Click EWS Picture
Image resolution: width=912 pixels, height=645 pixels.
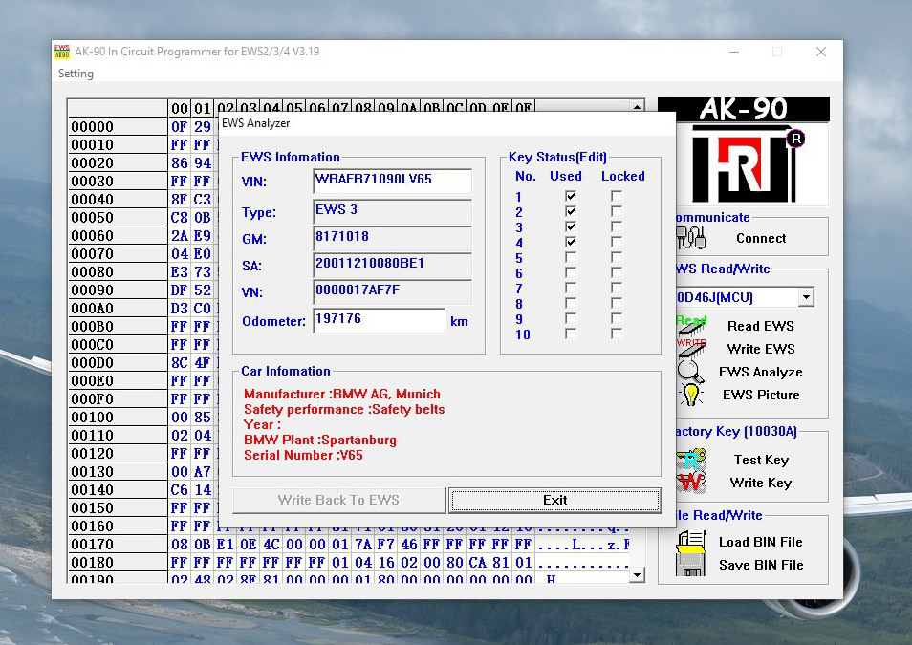pos(761,395)
